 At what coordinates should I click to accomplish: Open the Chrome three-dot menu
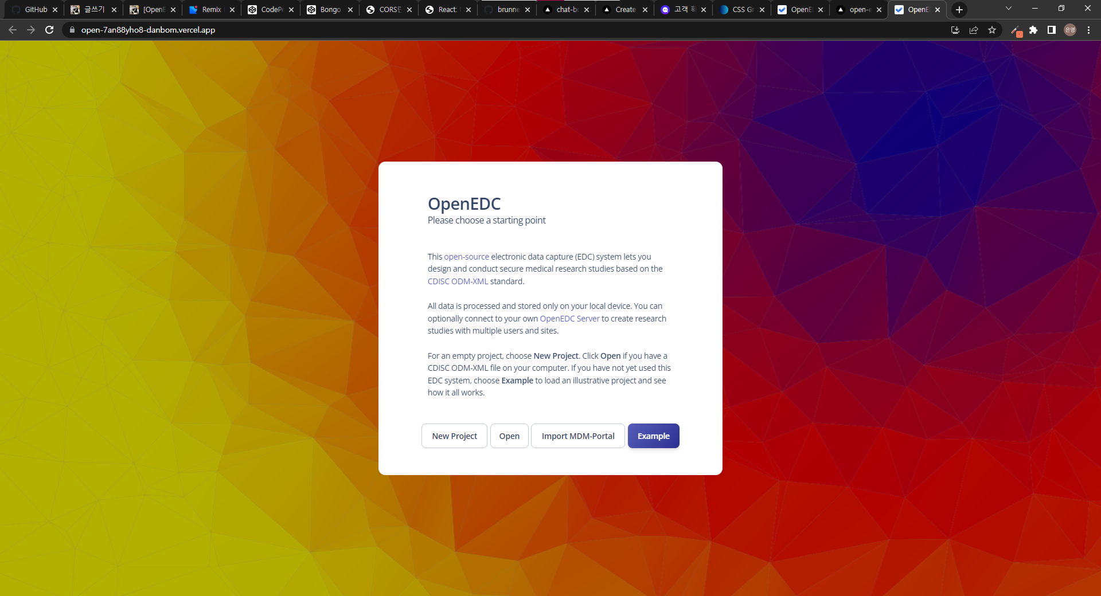click(x=1088, y=30)
